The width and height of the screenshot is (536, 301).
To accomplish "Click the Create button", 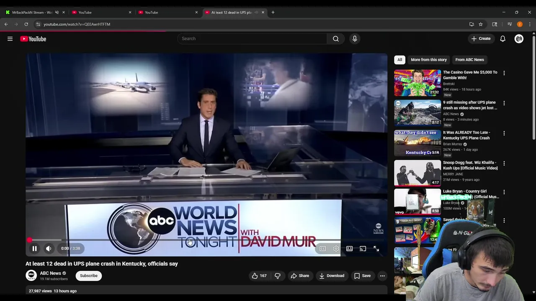I will 480,38.
